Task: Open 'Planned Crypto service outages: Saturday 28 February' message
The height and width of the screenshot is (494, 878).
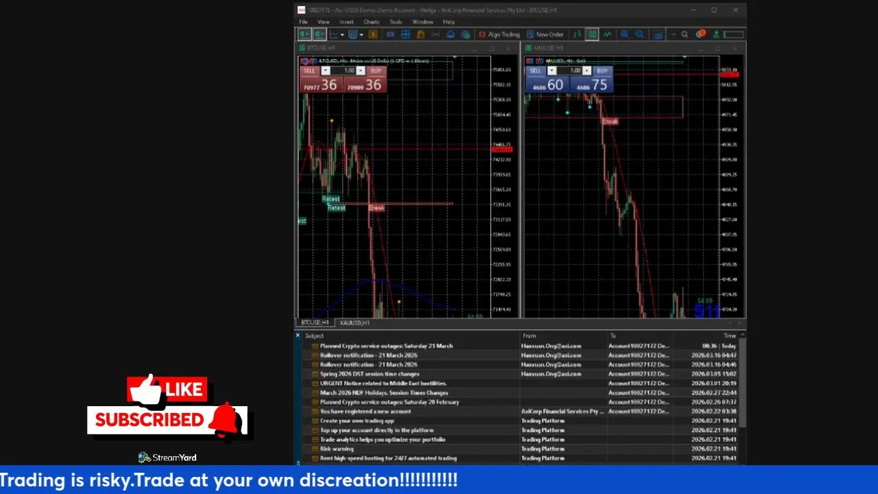Action: coord(390,402)
